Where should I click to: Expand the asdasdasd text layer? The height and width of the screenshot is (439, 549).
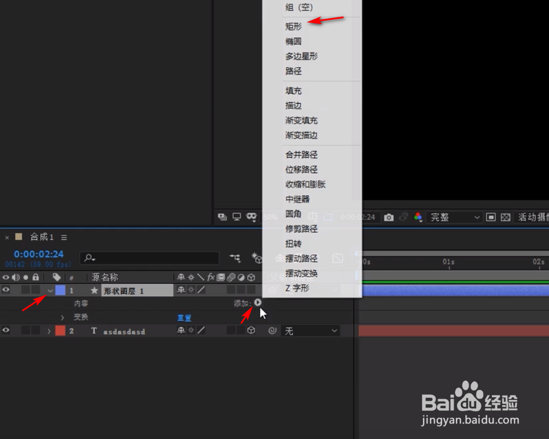tap(49, 331)
